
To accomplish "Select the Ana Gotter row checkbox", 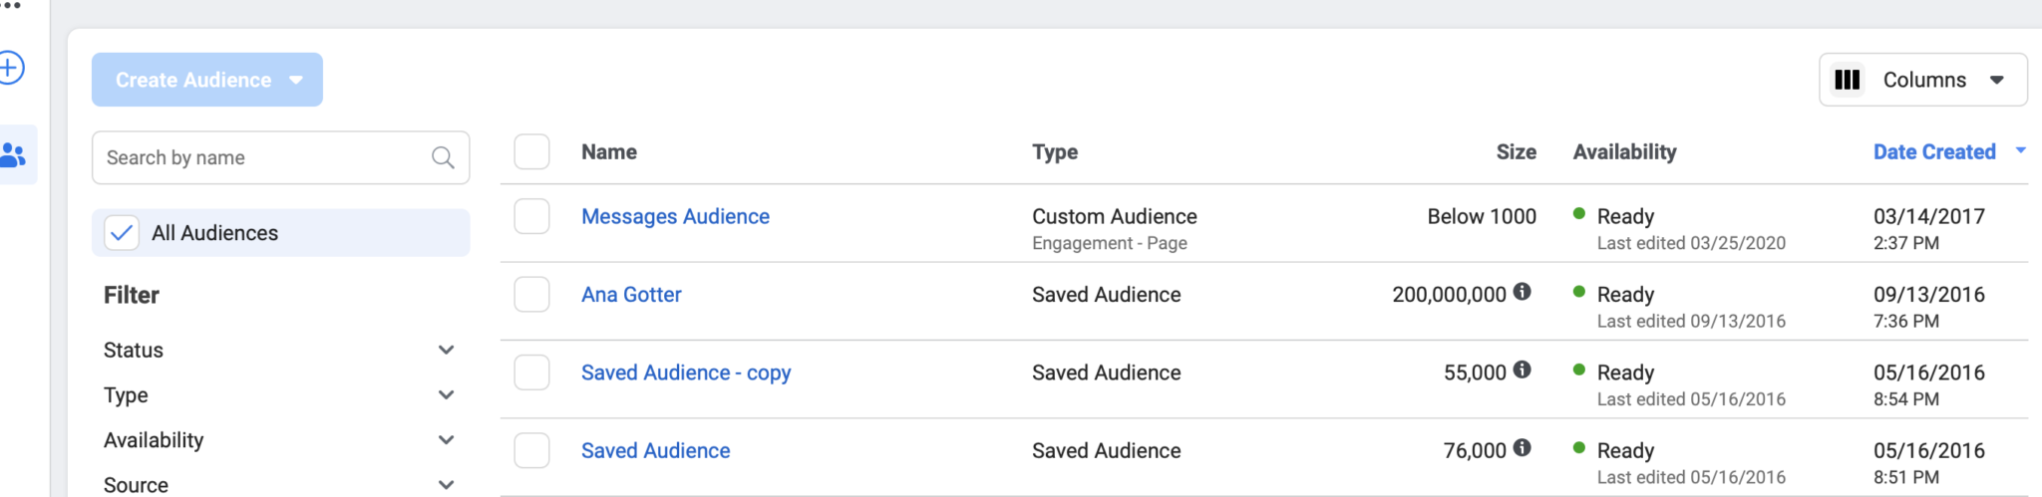I will click(x=531, y=295).
